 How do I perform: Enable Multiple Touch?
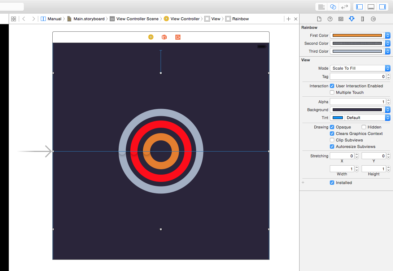(332, 92)
